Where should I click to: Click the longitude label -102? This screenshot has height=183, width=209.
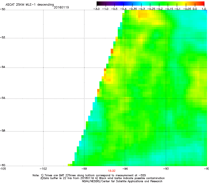click(43, 169)
